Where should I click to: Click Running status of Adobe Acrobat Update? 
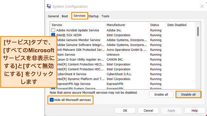(x=156, y=30)
